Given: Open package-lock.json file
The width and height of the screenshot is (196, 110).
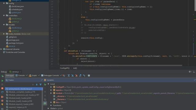Looking at the screenshot, I should click(15, 43).
